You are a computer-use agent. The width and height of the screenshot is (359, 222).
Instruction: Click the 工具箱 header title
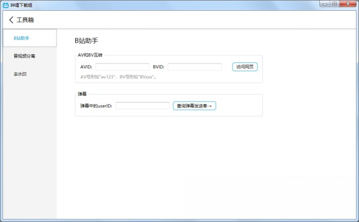(x=25, y=20)
